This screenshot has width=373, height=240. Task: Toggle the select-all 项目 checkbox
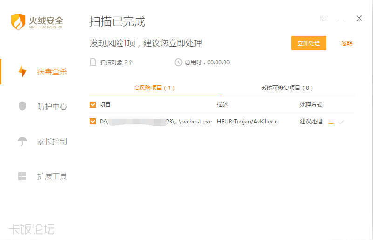pyautogui.click(x=93, y=105)
